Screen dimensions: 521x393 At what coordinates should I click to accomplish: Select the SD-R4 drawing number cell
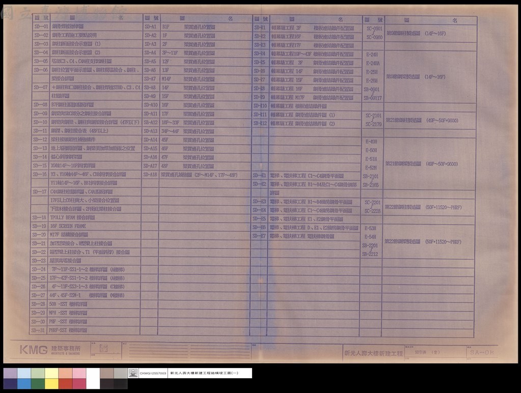click(260, 53)
